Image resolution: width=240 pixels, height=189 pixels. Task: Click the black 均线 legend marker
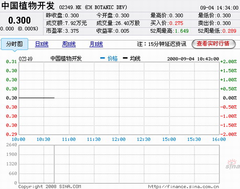tap(125, 58)
